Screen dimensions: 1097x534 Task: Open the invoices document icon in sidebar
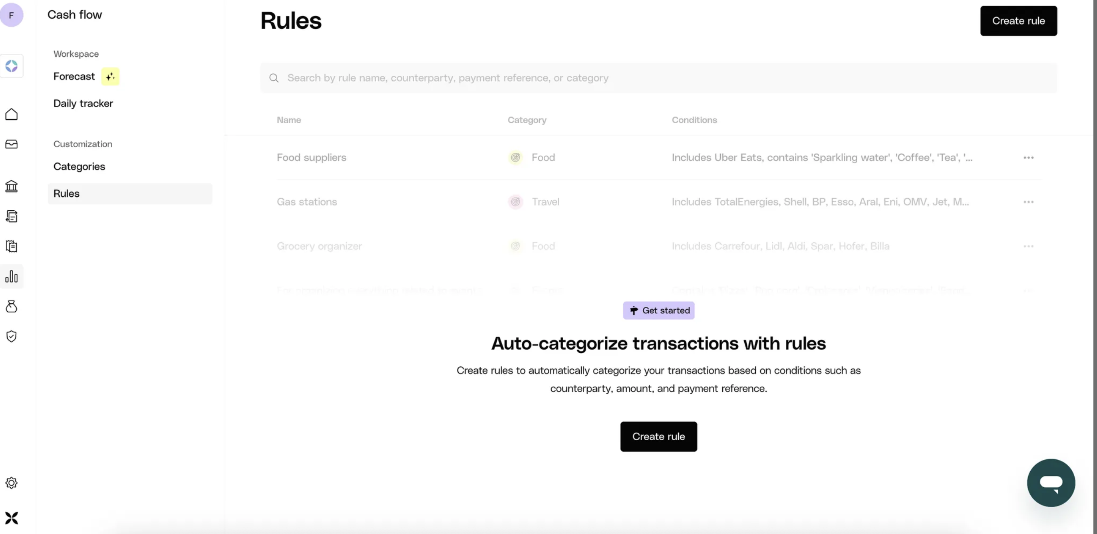(12, 216)
